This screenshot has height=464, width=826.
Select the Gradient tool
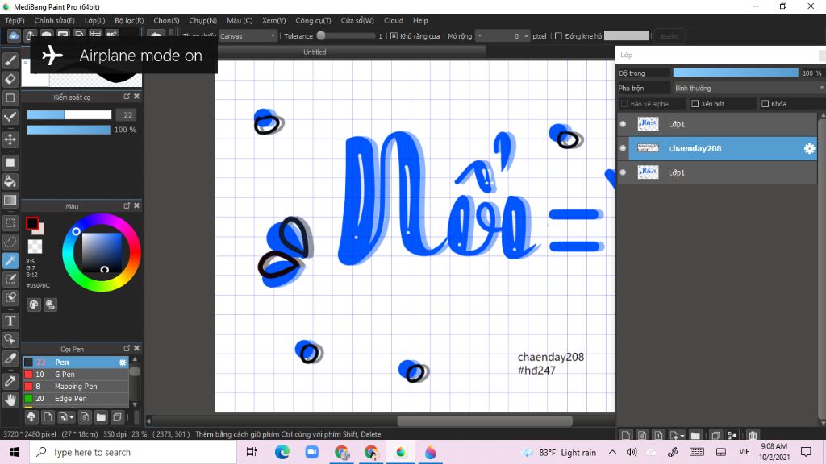coord(10,200)
